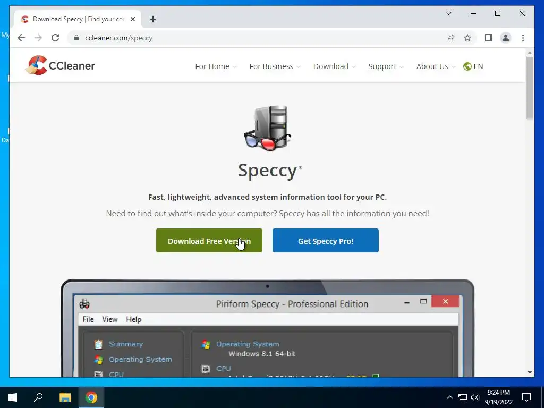Show hidden system tray icons

click(x=449, y=397)
